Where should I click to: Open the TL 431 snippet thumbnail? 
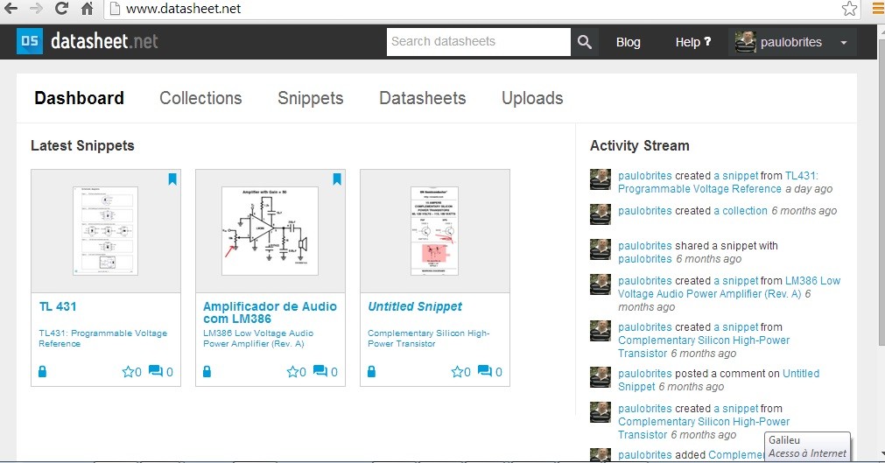click(x=106, y=231)
